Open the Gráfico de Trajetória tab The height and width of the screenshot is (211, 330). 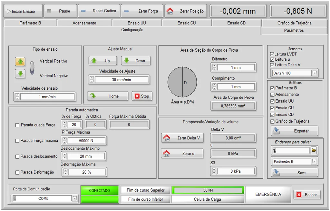(295, 23)
